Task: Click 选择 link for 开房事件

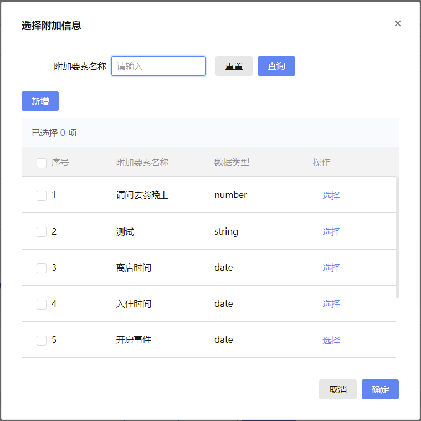Action: tap(331, 340)
